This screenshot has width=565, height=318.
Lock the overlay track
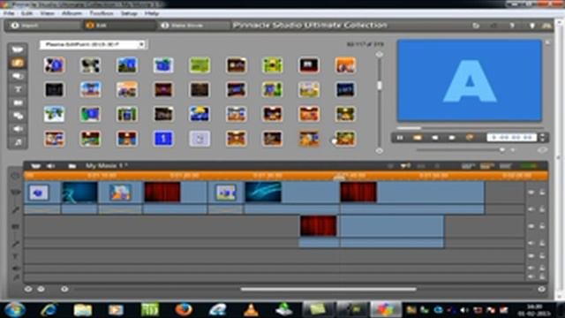coord(542,226)
